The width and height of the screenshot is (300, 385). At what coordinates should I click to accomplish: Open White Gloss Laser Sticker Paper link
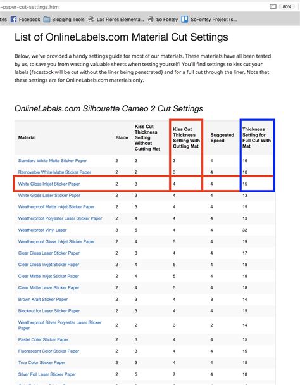pos(49,195)
